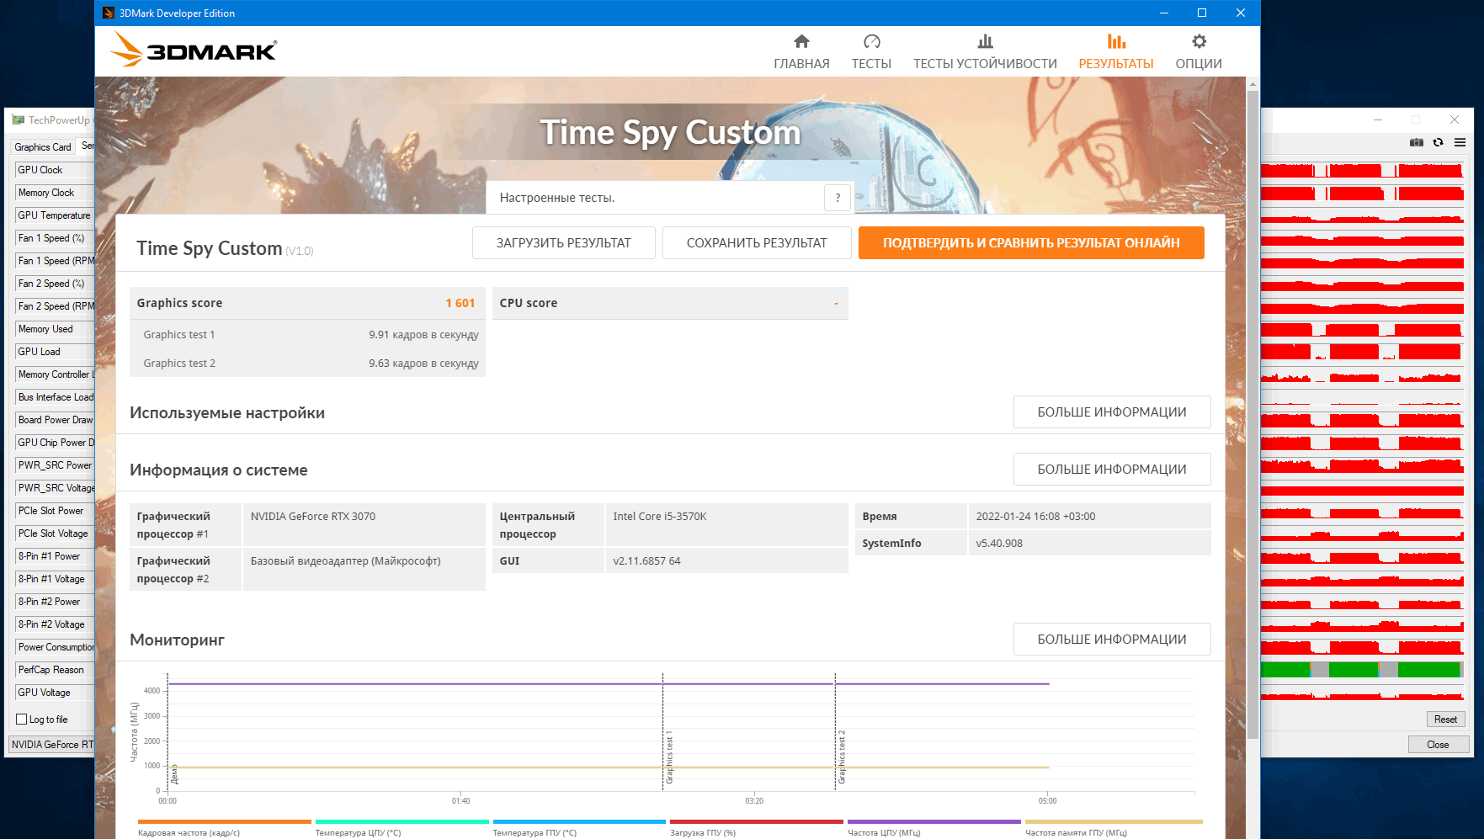This screenshot has height=839, width=1484.
Task: Maximize the 3DMark window
Action: (x=1202, y=13)
